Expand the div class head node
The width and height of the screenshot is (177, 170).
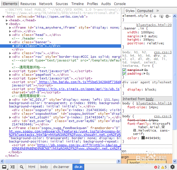click(x=10, y=35)
